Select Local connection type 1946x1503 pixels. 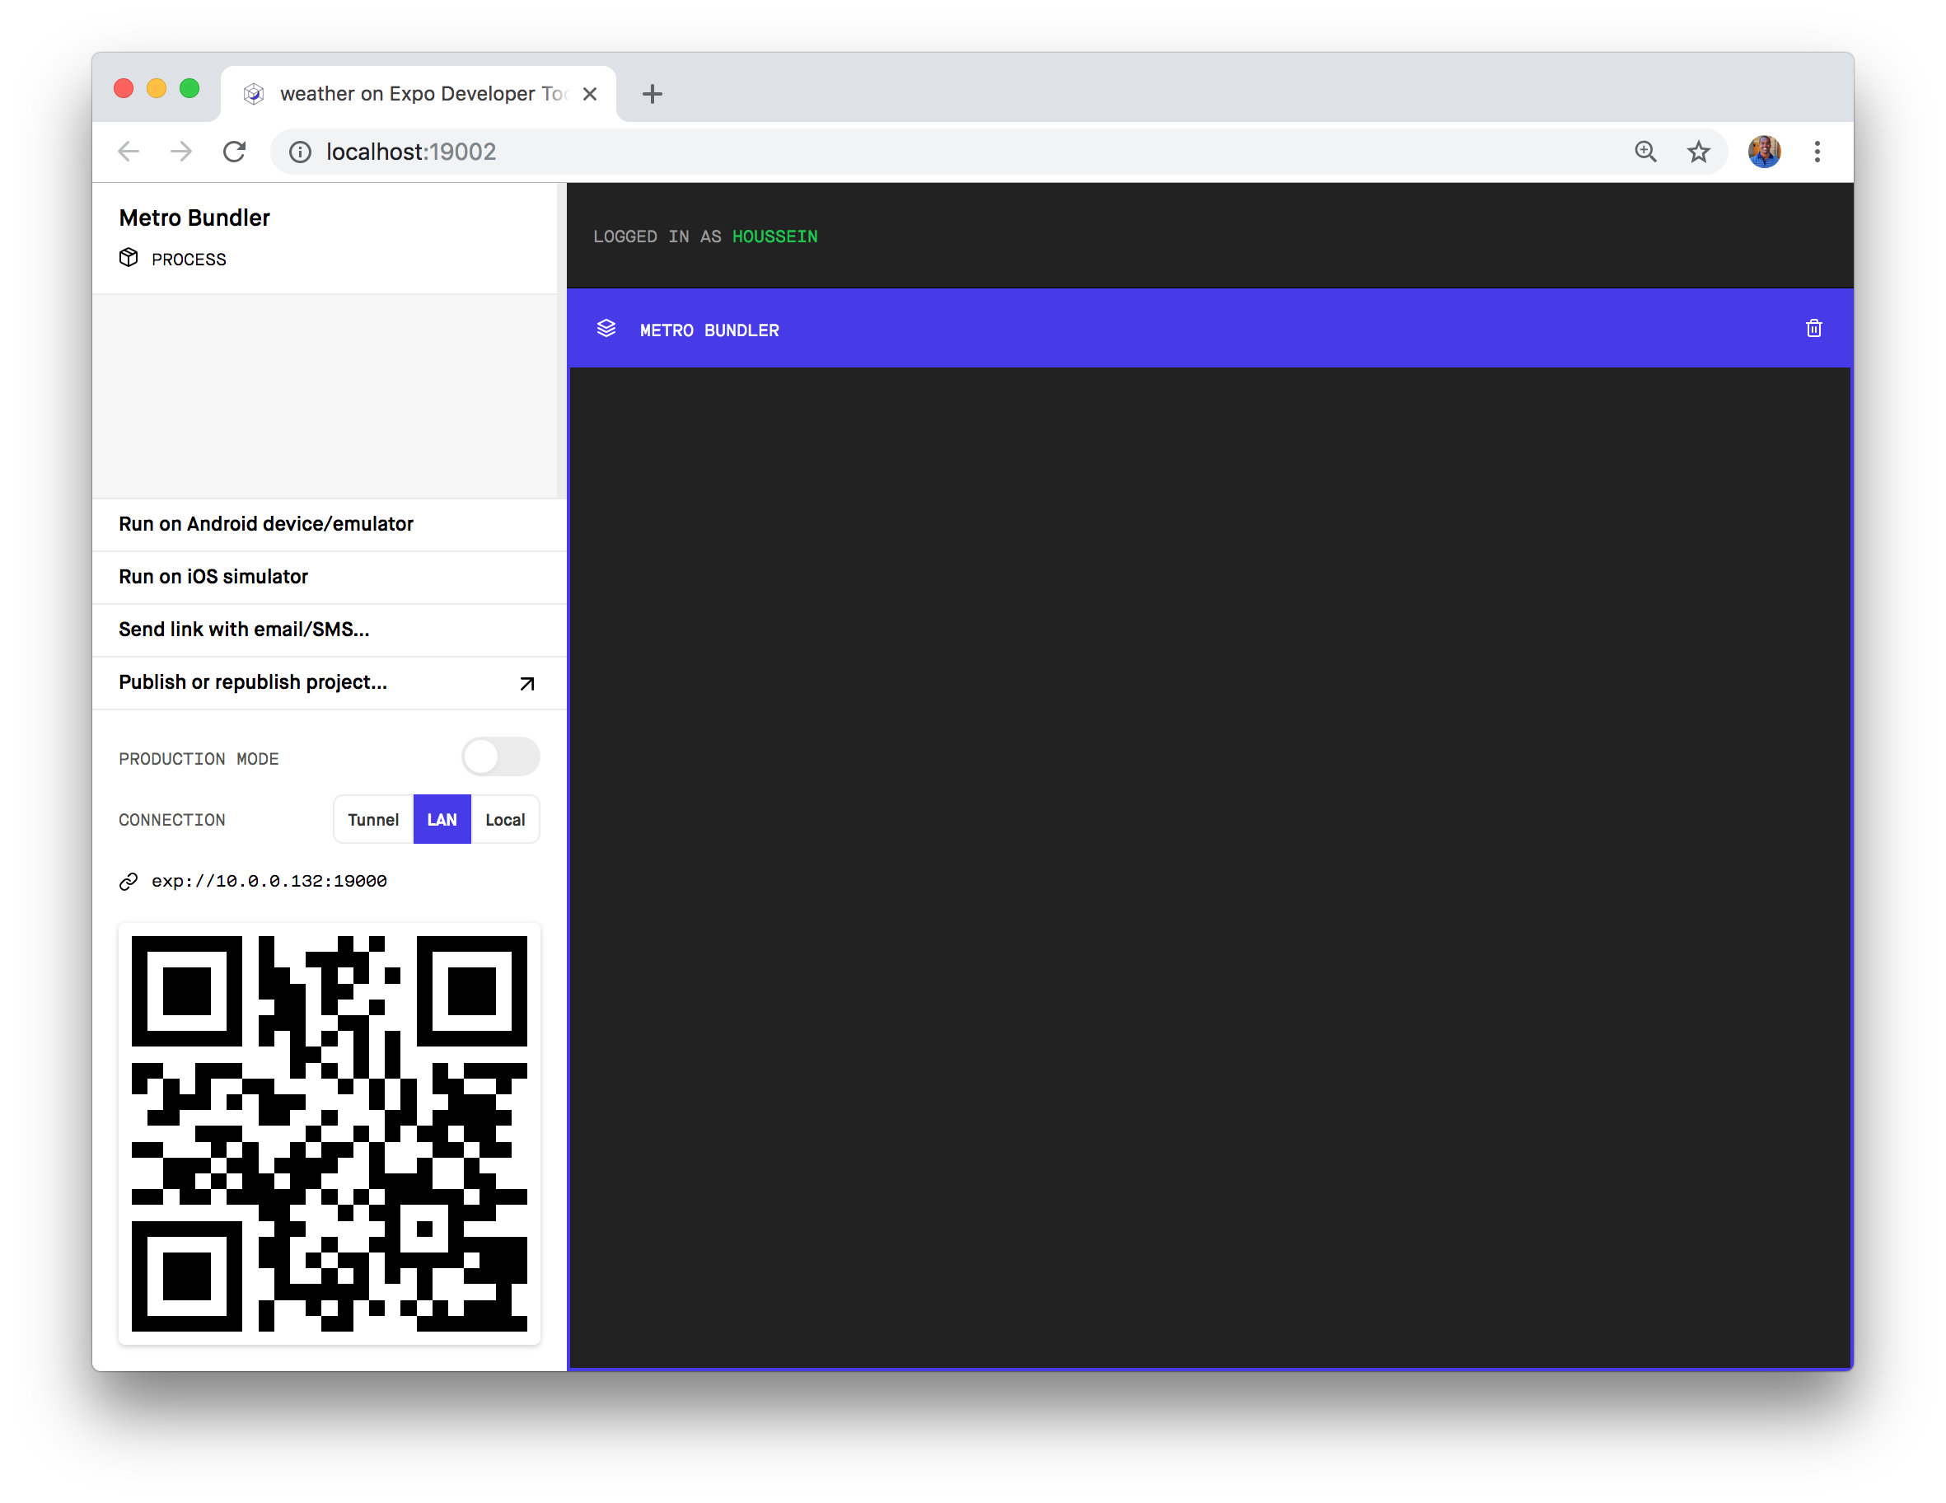coord(504,820)
